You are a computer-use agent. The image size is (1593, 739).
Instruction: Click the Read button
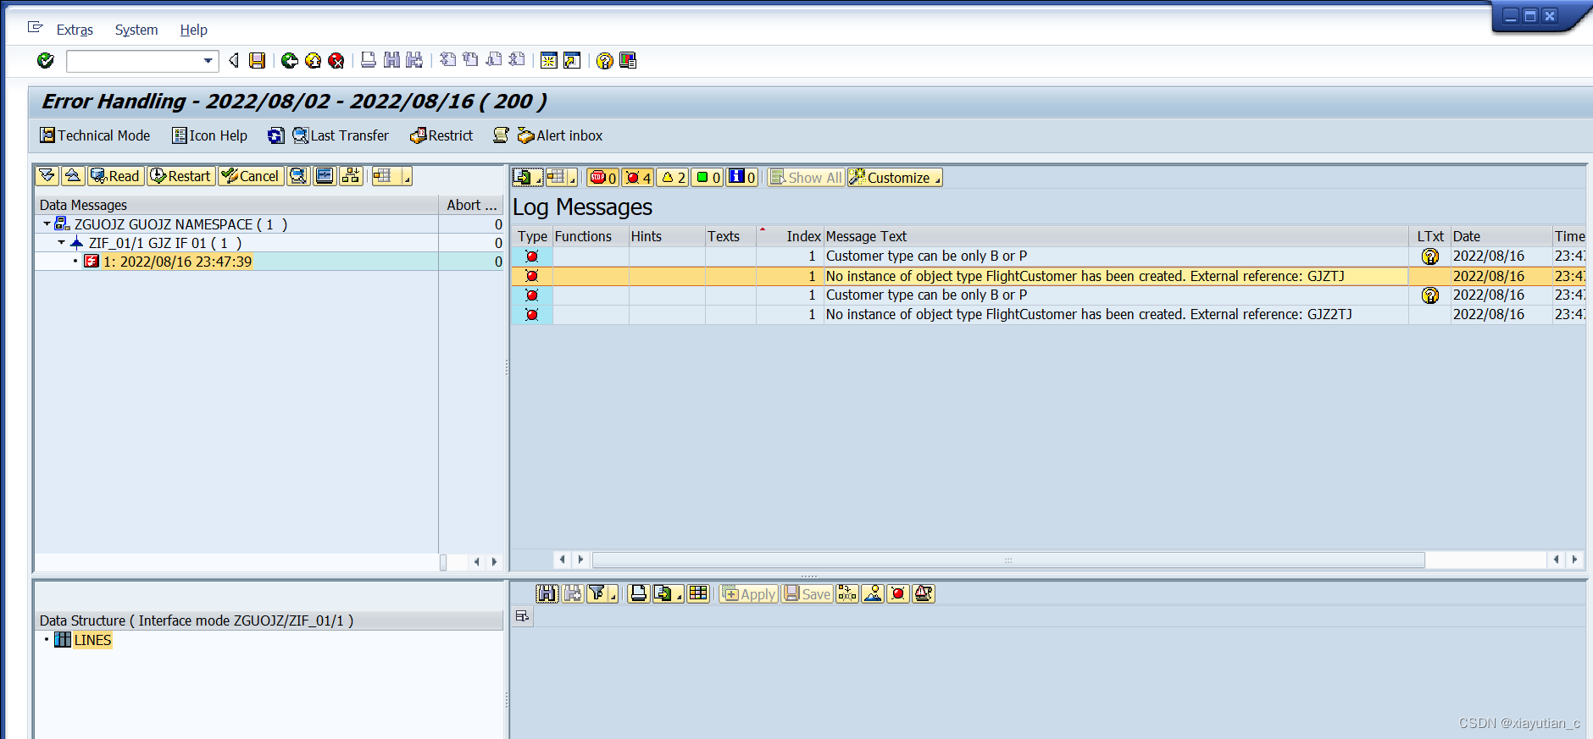point(115,176)
